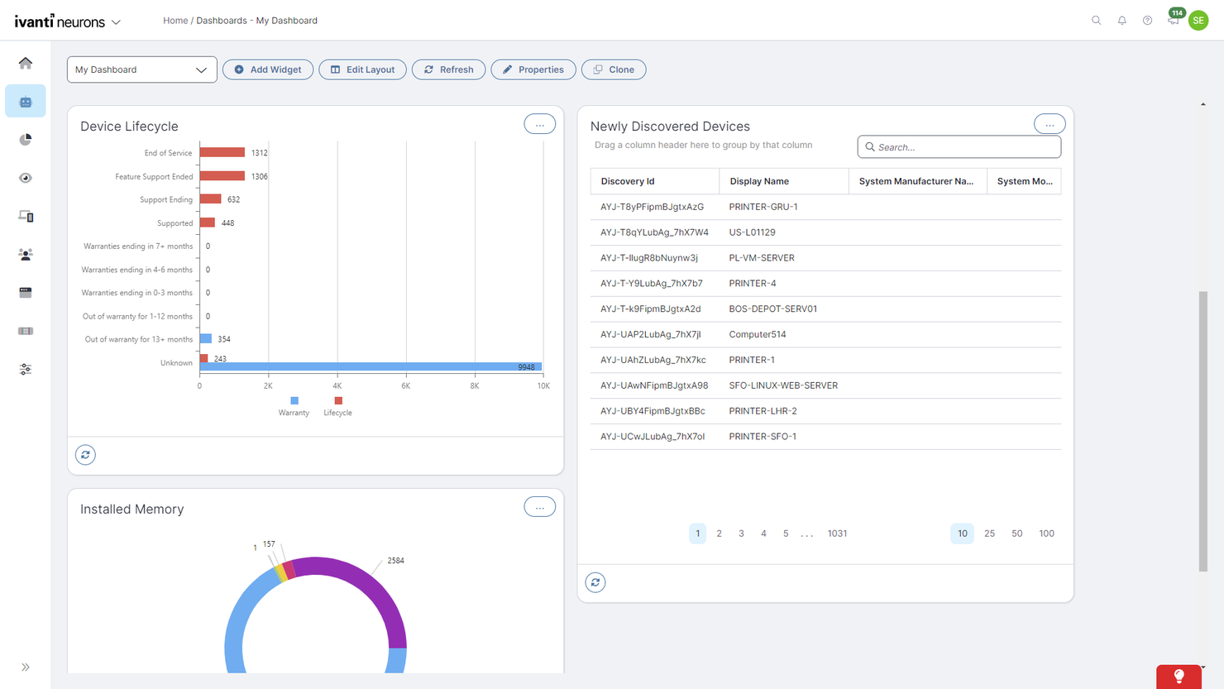The image size is (1224, 689).
Task: Sort by Display Name column
Action: point(784,181)
